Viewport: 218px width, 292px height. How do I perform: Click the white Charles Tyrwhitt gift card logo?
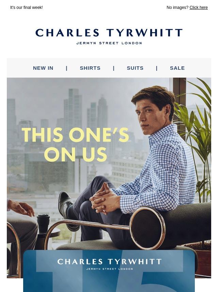109,262
